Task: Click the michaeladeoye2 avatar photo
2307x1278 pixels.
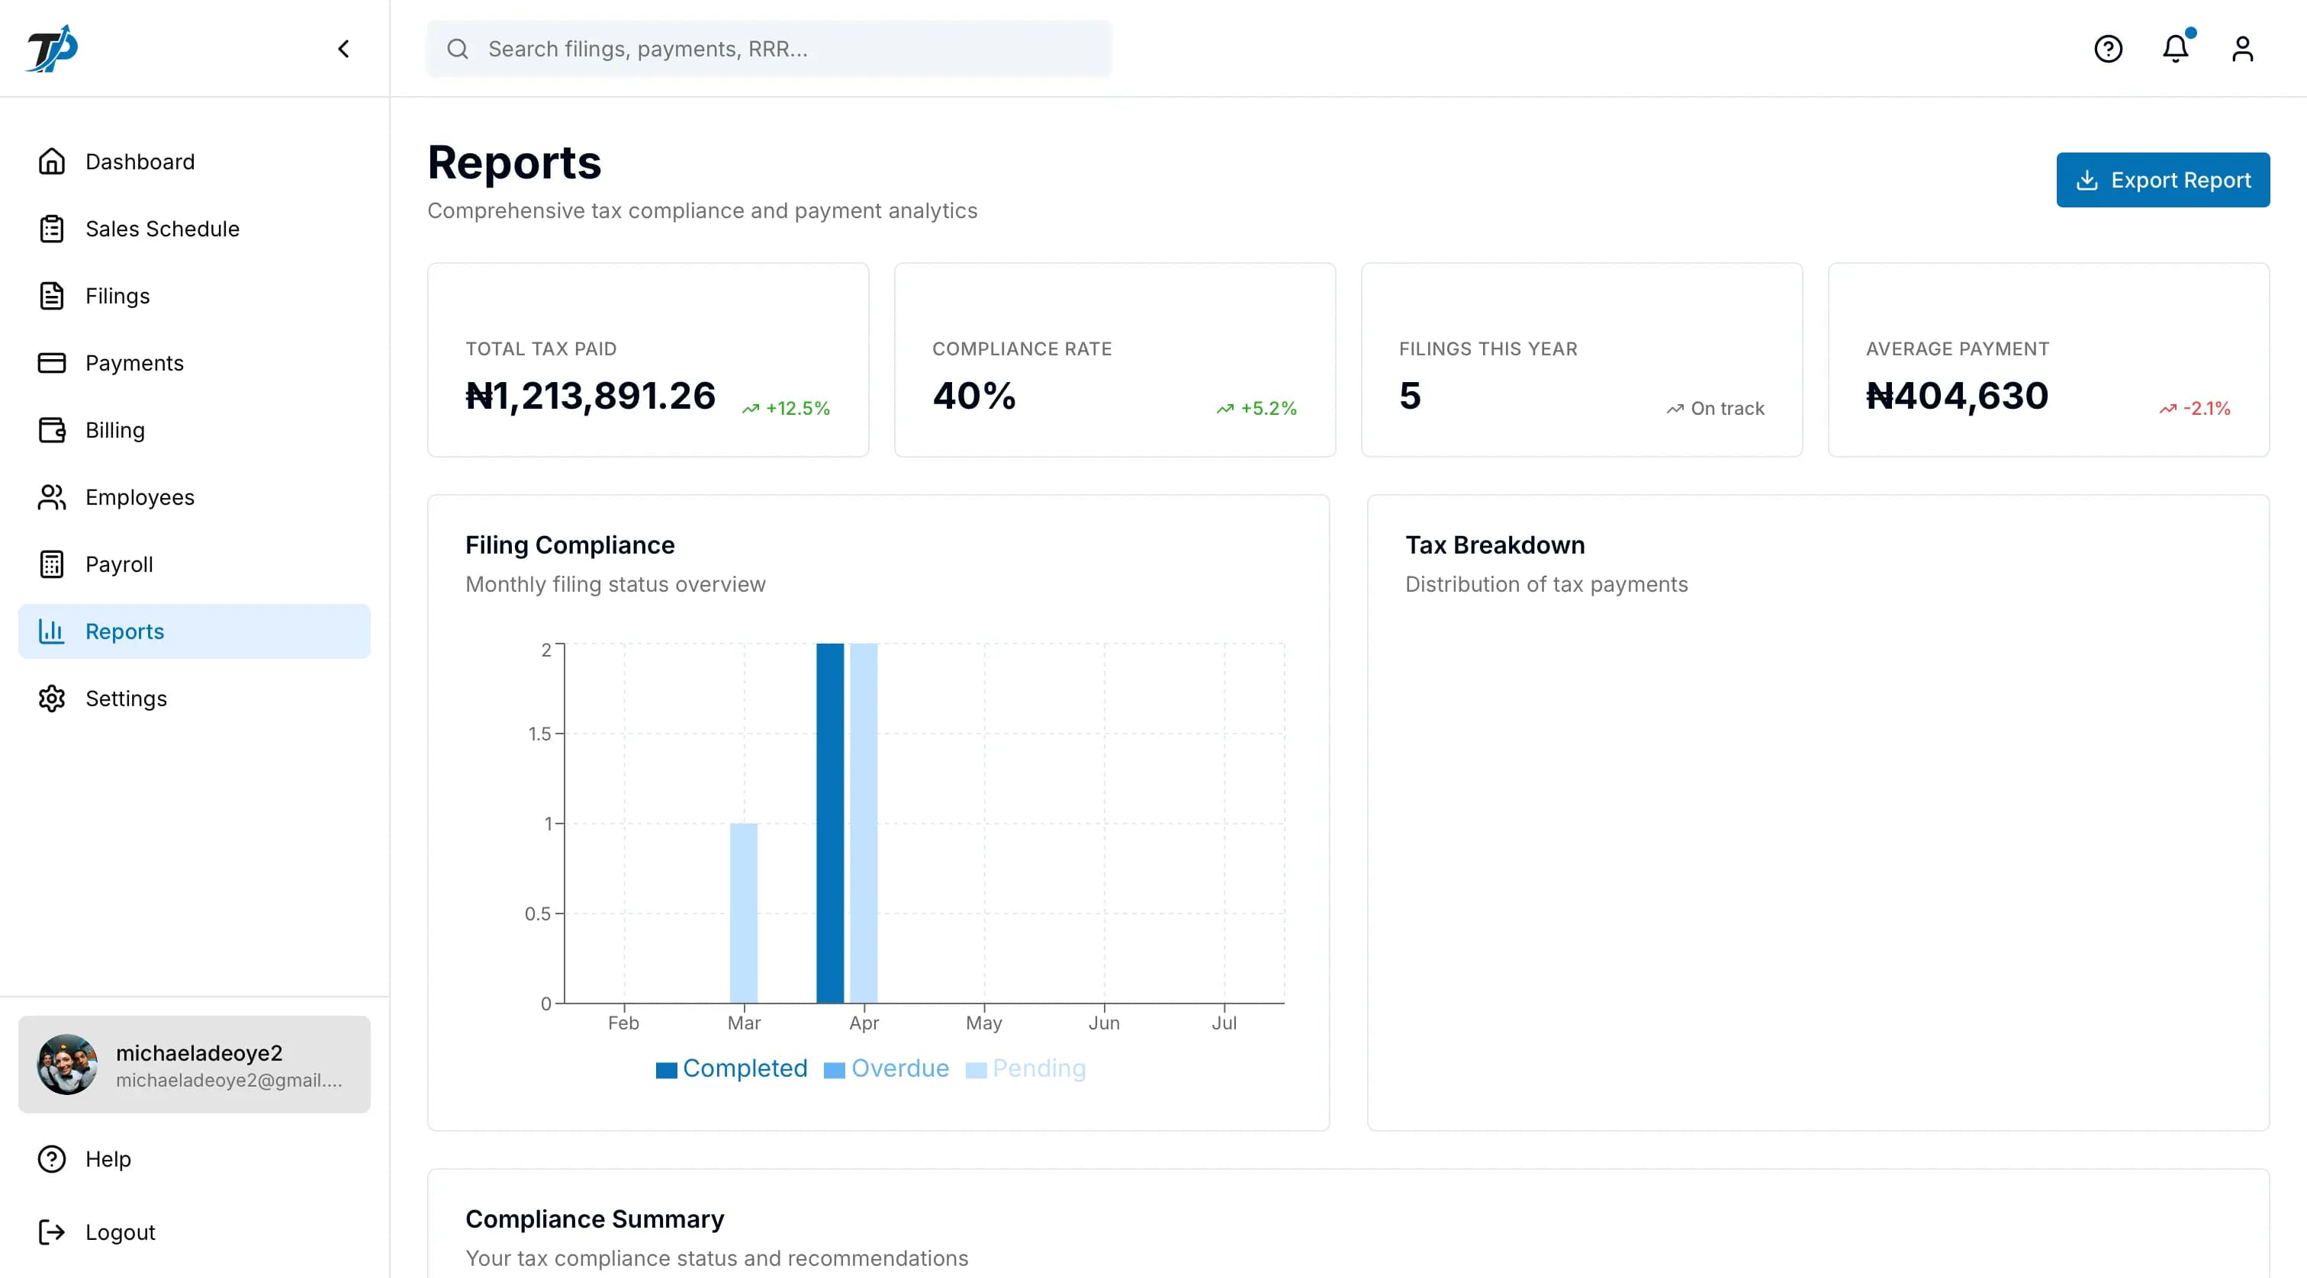Action: pos(67,1064)
